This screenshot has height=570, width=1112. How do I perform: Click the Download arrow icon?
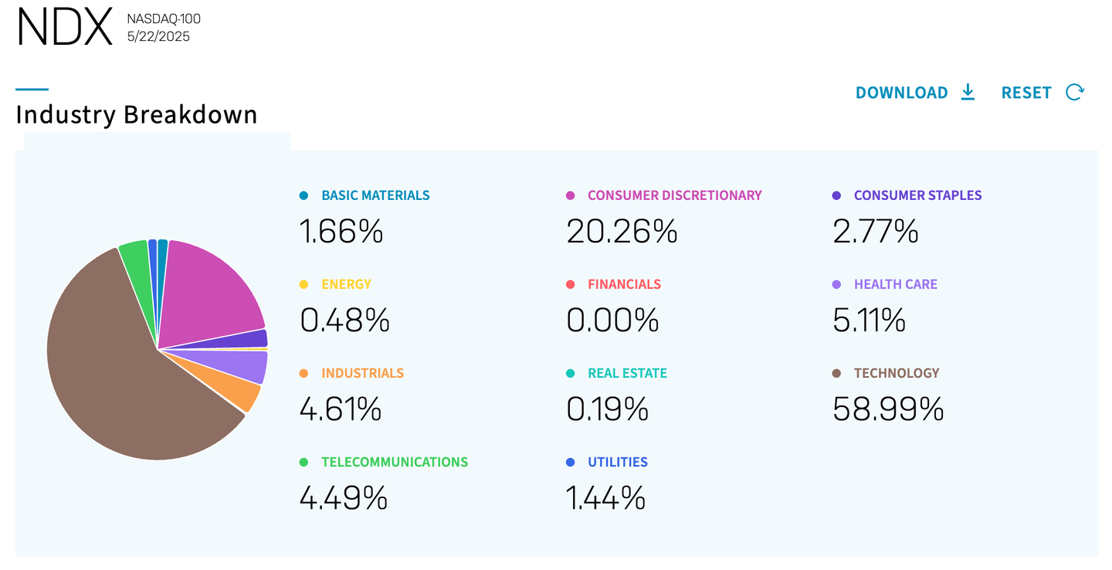tap(968, 93)
